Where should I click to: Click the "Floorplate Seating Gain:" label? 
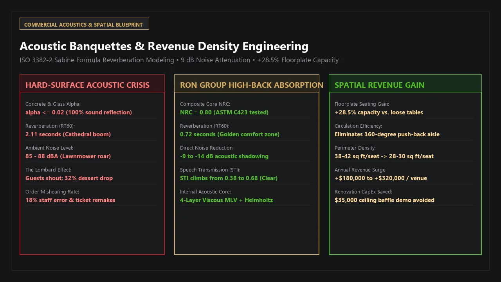[x=362, y=104]
